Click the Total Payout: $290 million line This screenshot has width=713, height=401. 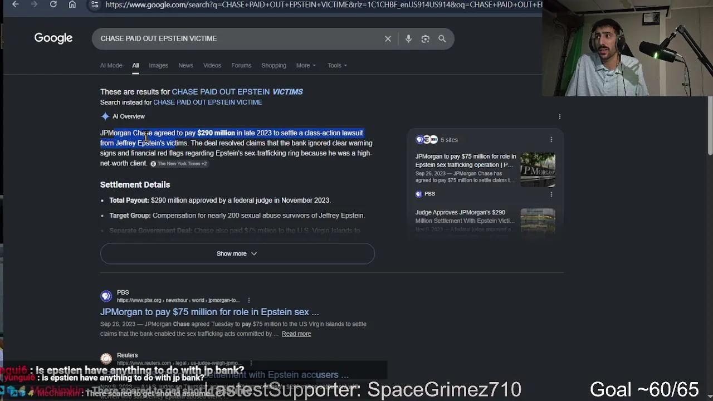point(220,200)
